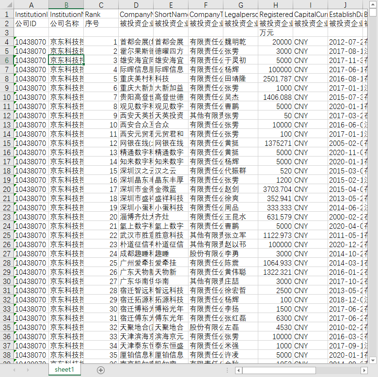
Task: Click cell containing 赵以邗
Action: [240, 244]
